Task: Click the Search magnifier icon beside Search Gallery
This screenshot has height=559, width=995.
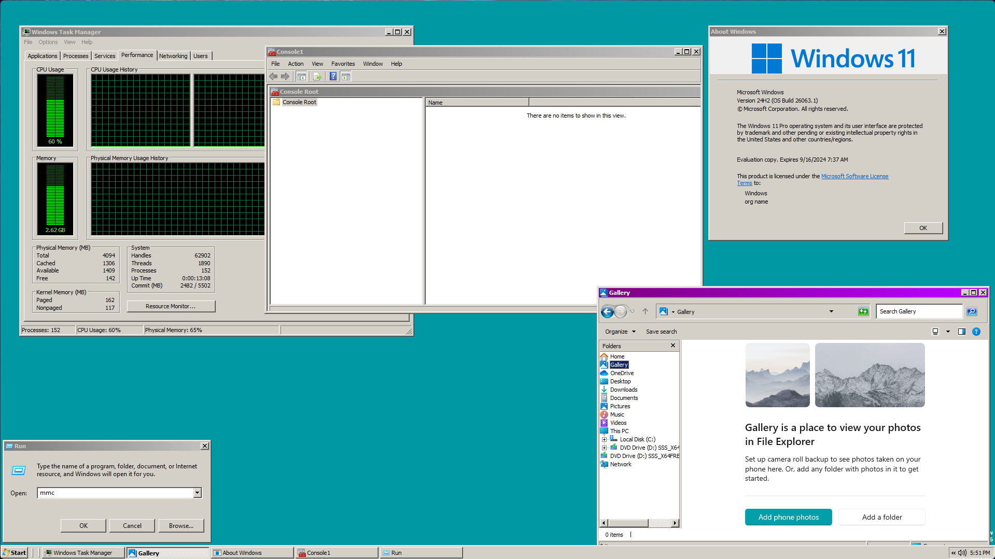Action: [x=972, y=312]
